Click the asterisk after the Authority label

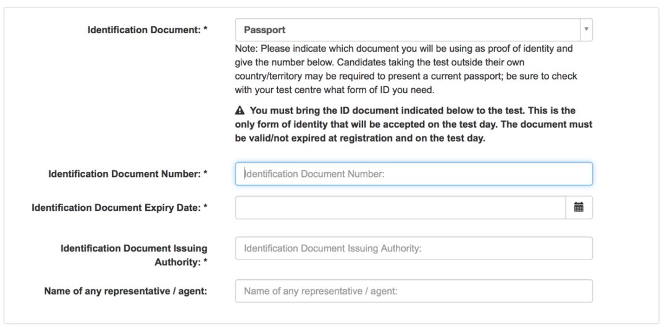206,261
